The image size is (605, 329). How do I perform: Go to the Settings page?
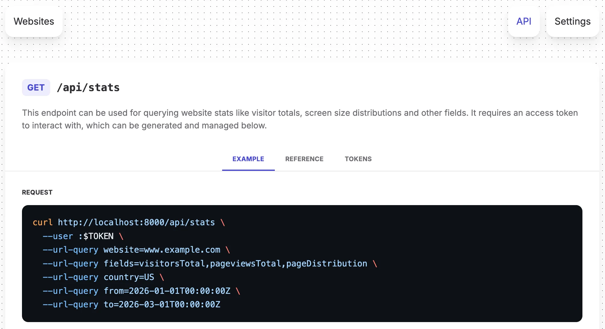pos(572,21)
